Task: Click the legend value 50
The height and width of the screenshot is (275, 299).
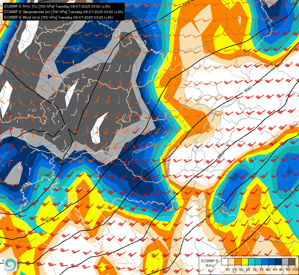Action: tap(228, 269)
